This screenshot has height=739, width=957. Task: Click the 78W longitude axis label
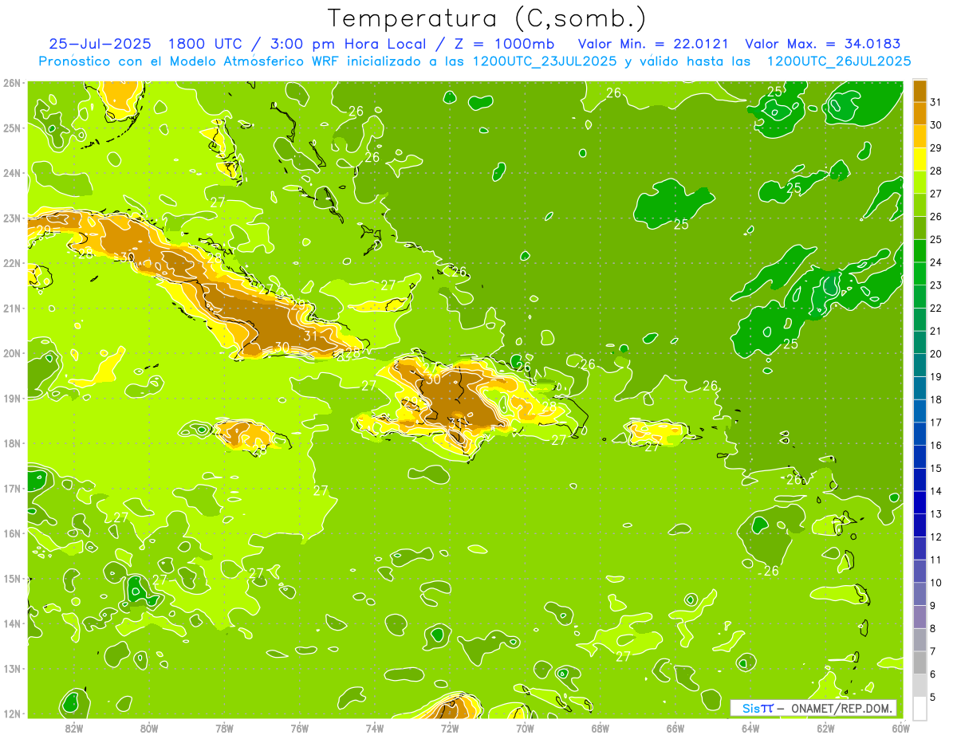pyautogui.click(x=224, y=728)
